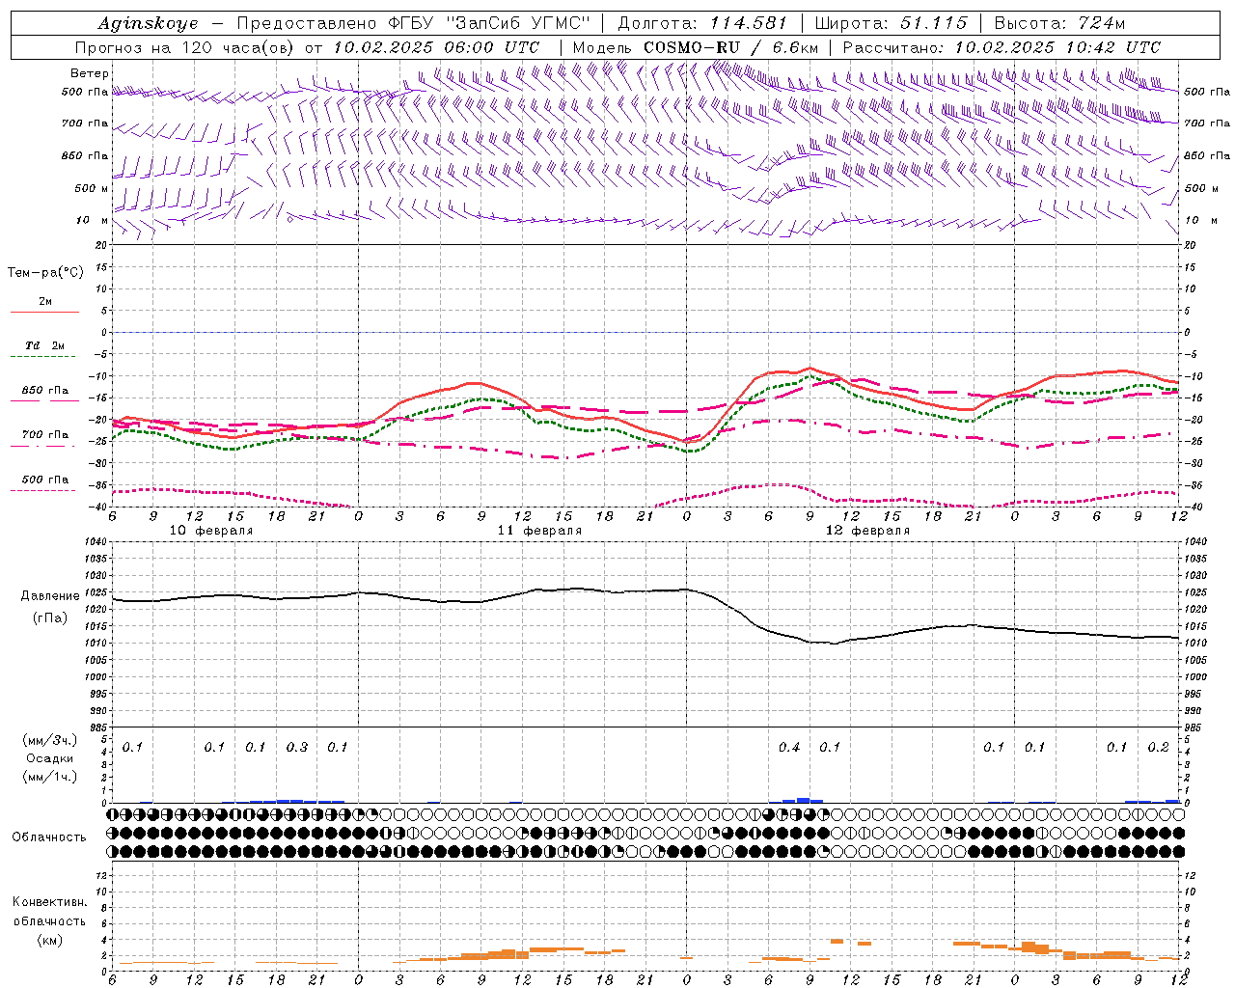The height and width of the screenshot is (988, 1235).
Task: Click the (мм/1ч.) precipitation unit label
Action: pos(49,777)
